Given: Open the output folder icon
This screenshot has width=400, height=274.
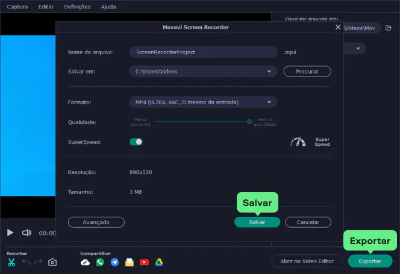Looking at the screenshot, I should click(x=389, y=28).
